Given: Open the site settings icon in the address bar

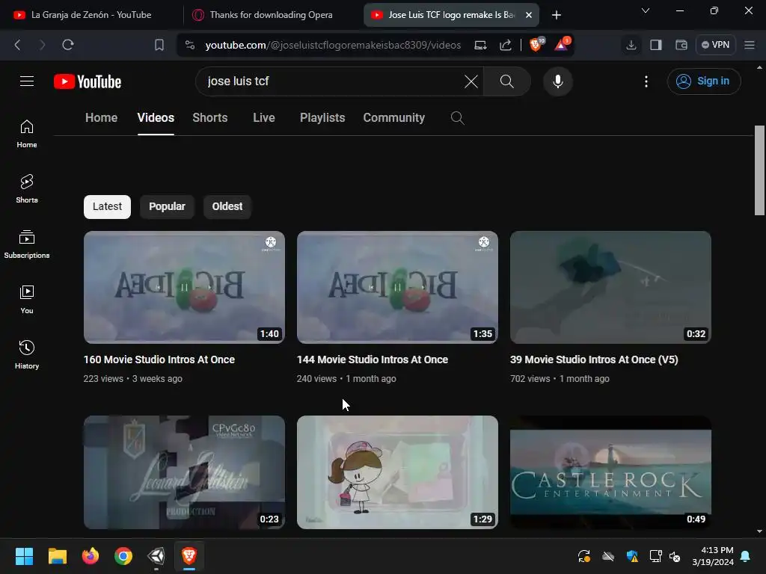Looking at the screenshot, I should pyautogui.click(x=190, y=45).
